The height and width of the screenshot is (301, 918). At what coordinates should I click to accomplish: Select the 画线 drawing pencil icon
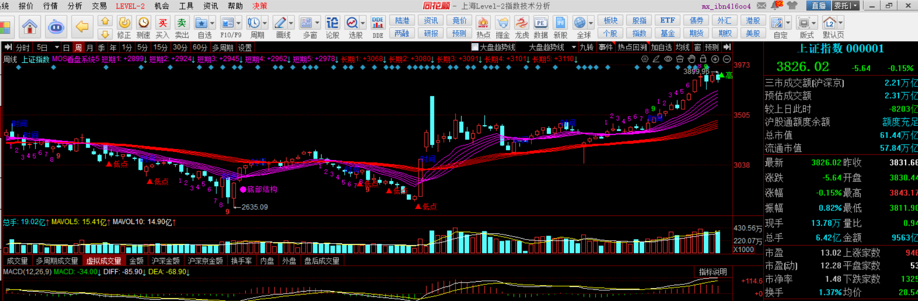(x=280, y=22)
